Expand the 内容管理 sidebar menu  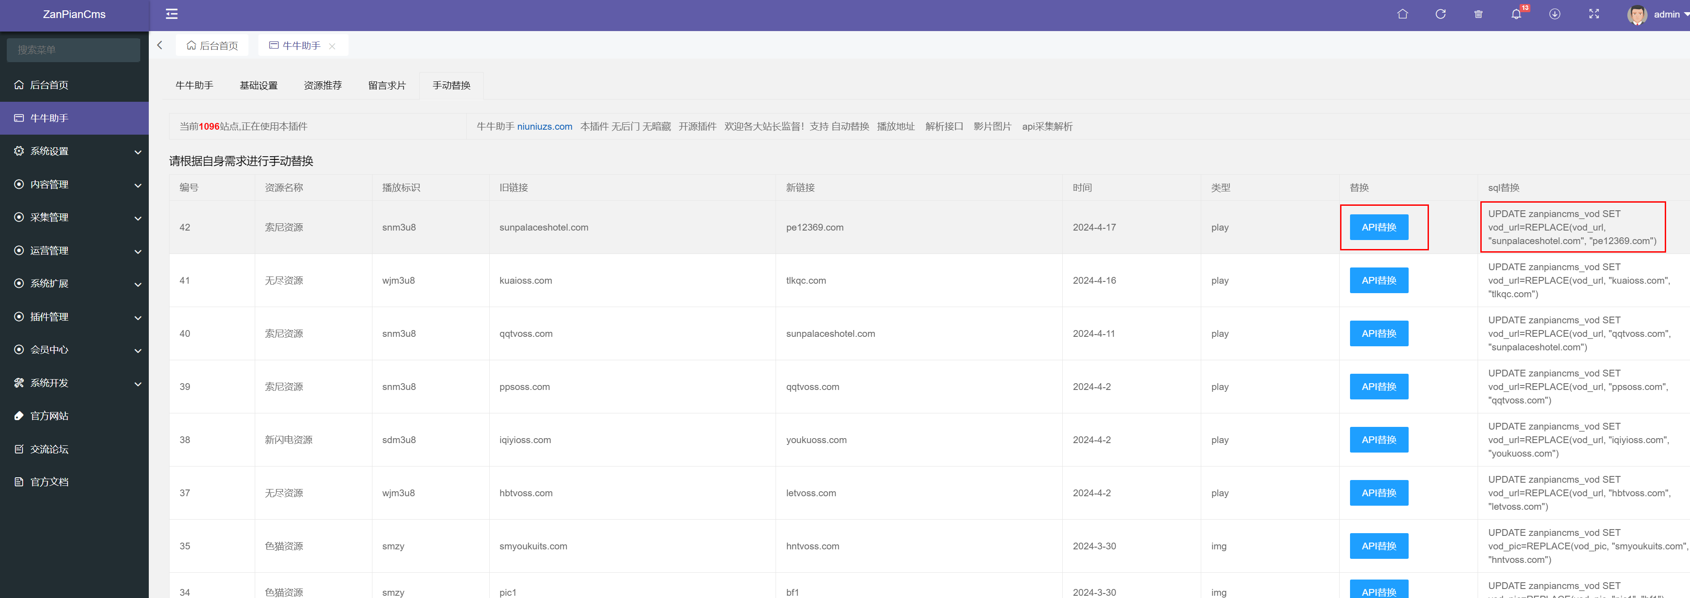point(74,185)
